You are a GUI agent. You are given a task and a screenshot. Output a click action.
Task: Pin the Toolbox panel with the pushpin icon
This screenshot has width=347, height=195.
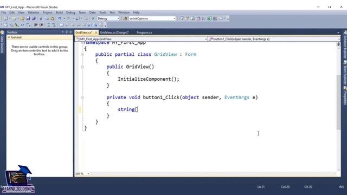click(67, 32)
